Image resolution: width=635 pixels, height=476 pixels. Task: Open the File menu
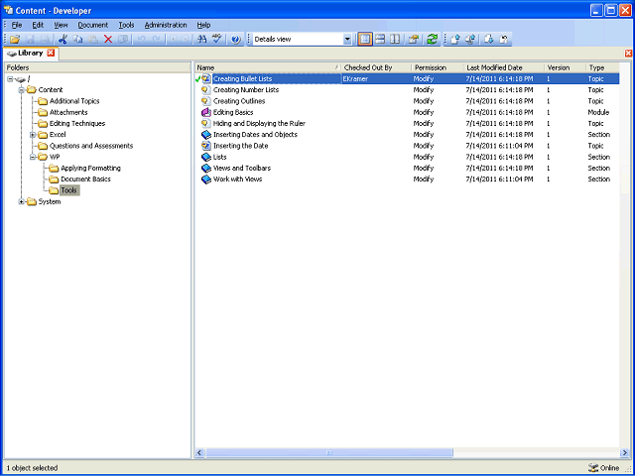(x=17, y=25)
